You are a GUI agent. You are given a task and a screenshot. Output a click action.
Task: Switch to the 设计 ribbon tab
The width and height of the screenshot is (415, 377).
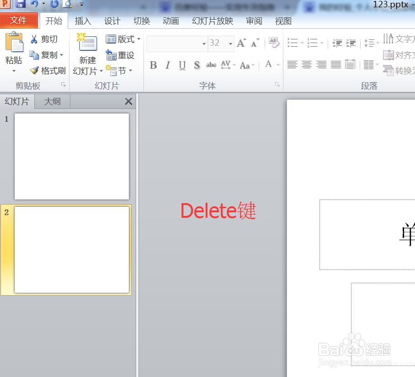[112, 21]
